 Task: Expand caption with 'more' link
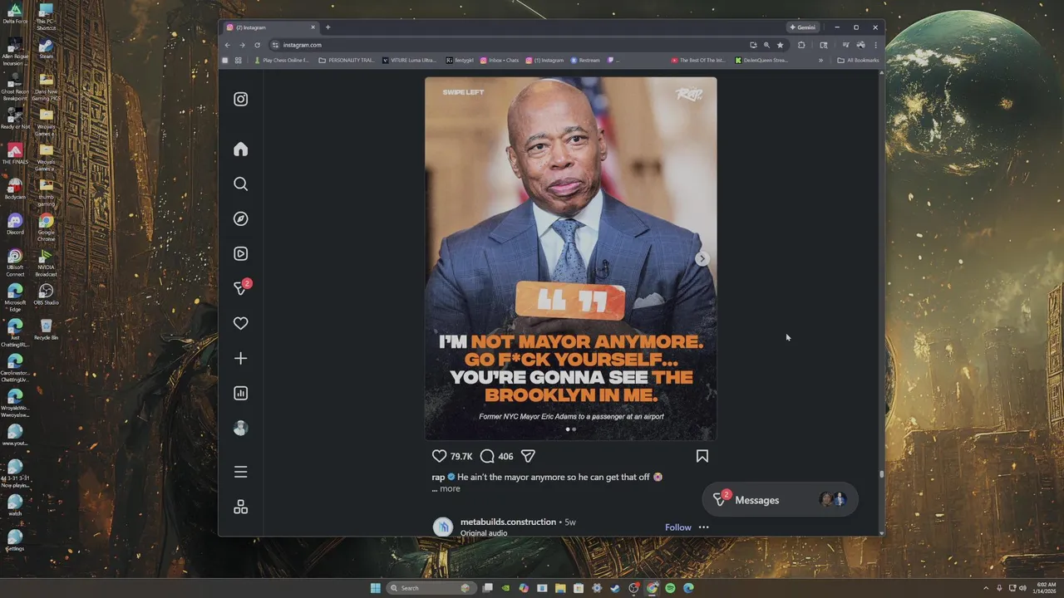[450, 488]
